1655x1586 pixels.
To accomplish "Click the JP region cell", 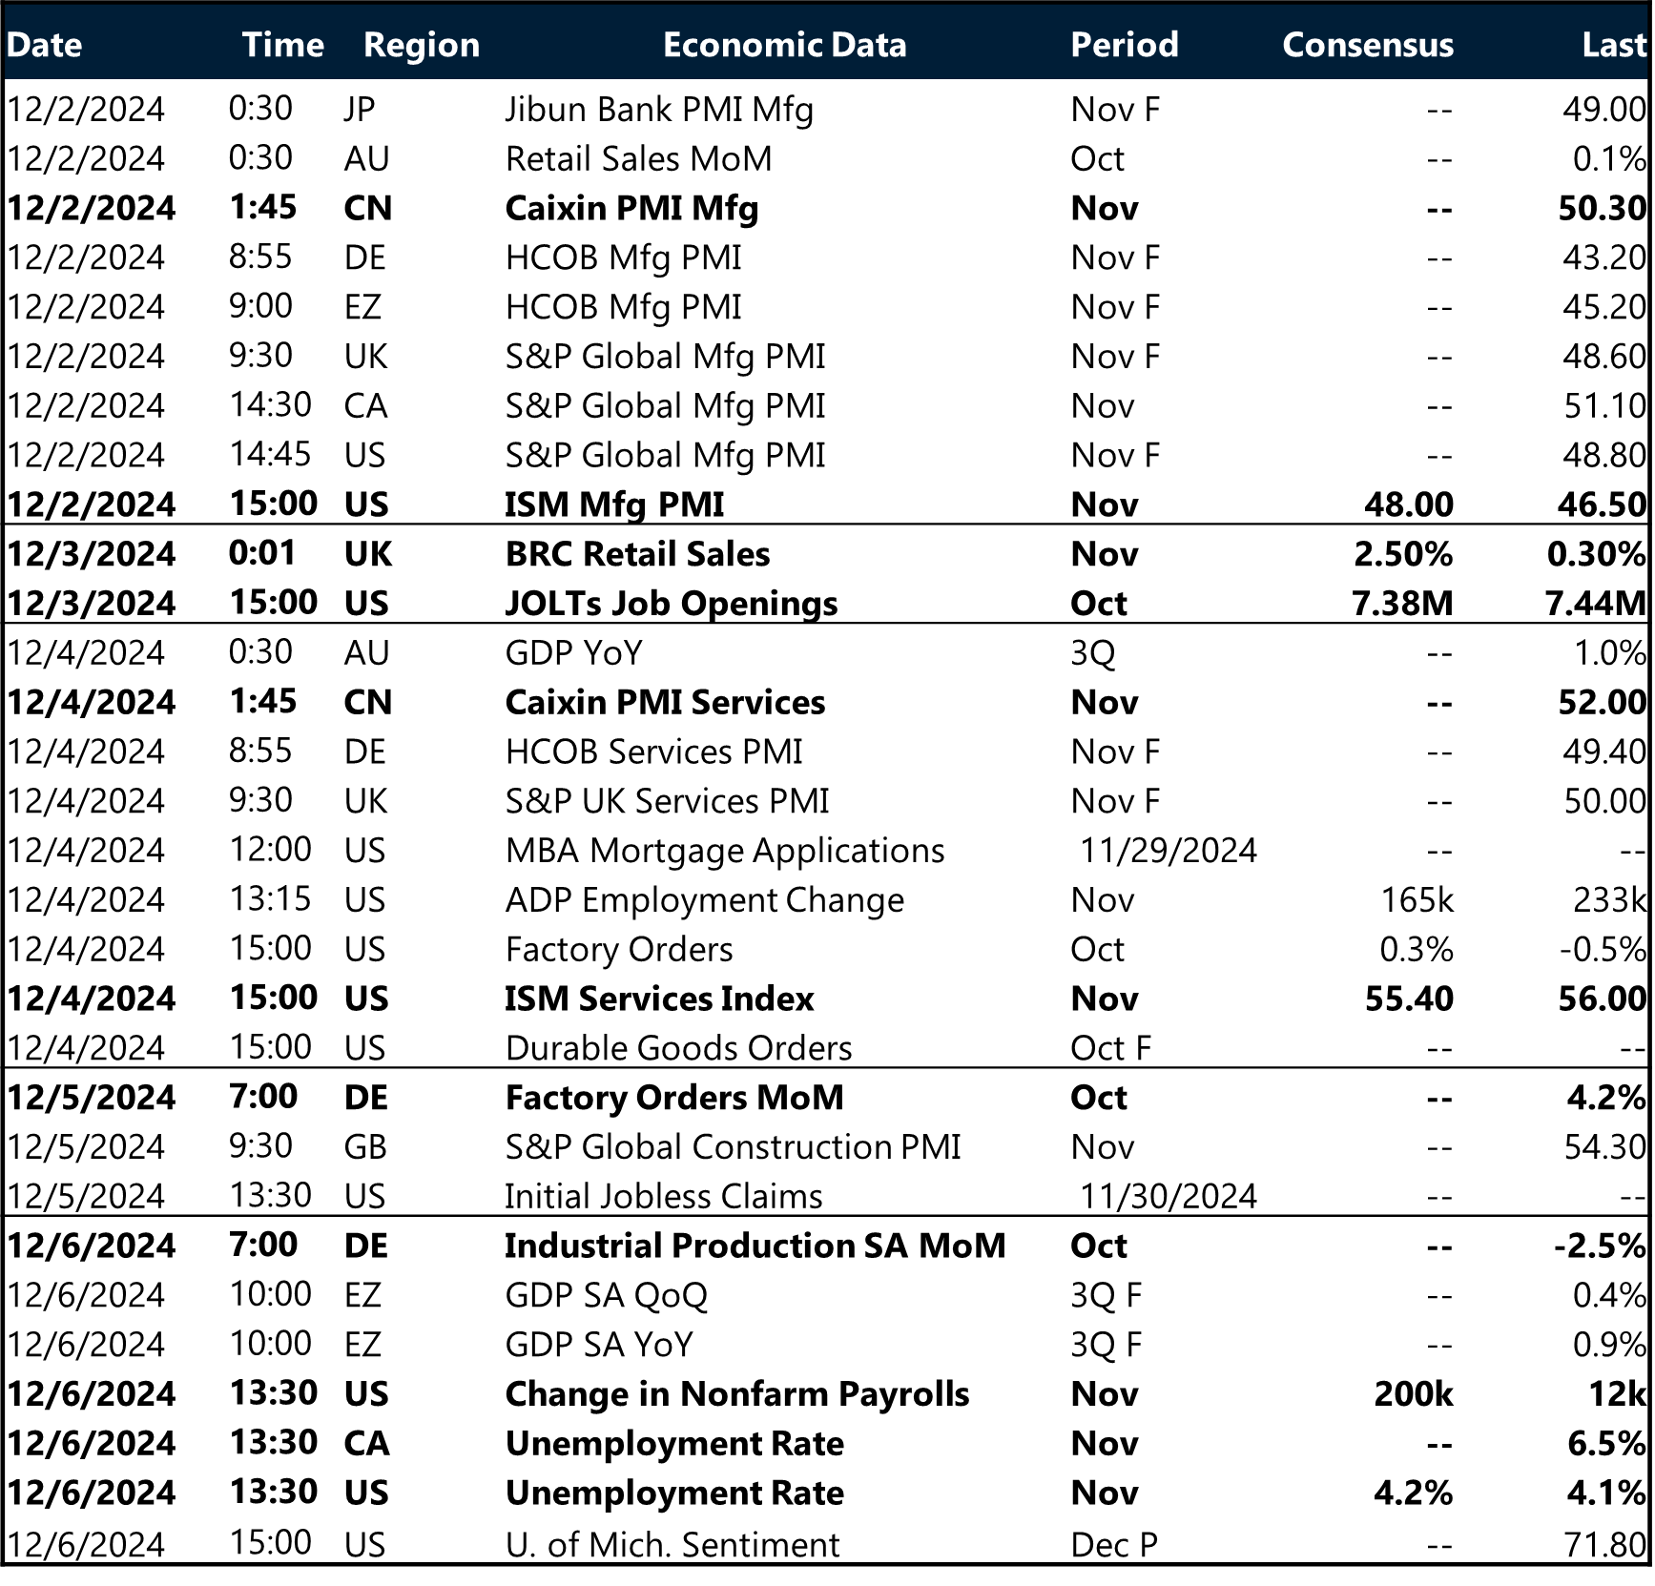I will (360, 110).
